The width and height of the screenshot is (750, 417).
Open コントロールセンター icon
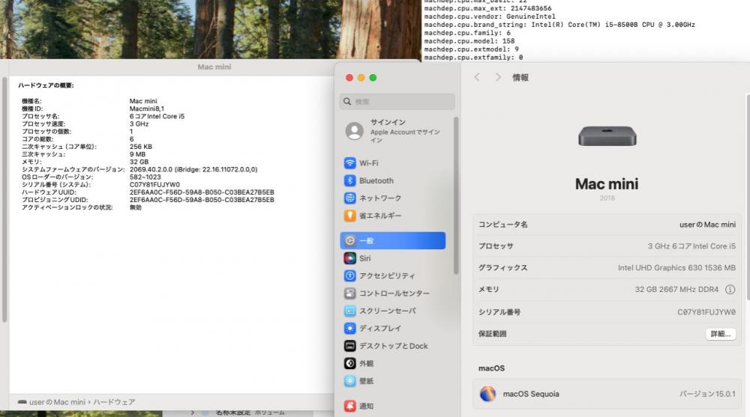(349, 293)
